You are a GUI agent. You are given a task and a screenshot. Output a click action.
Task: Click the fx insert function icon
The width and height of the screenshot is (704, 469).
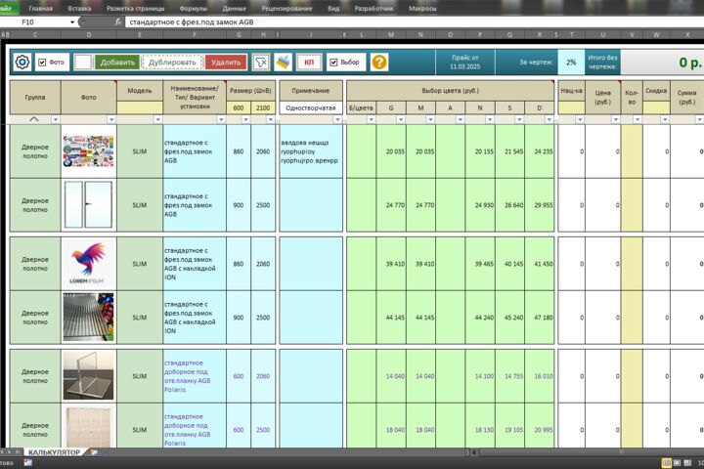117,21
